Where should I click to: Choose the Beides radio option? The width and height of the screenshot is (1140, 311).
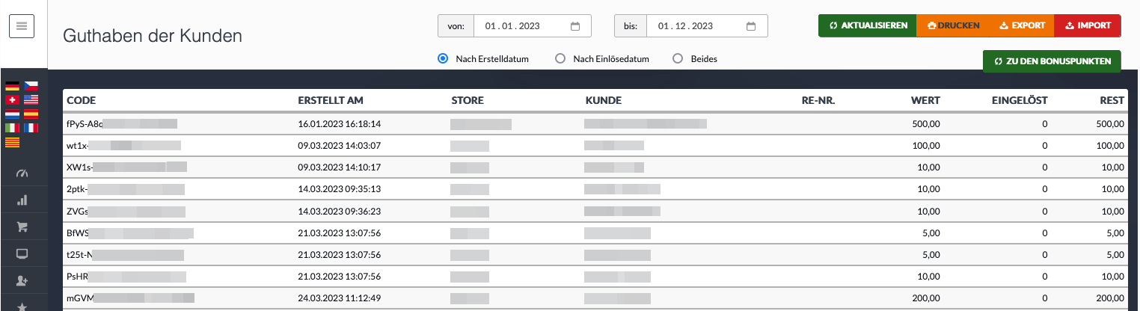(678, 58)
